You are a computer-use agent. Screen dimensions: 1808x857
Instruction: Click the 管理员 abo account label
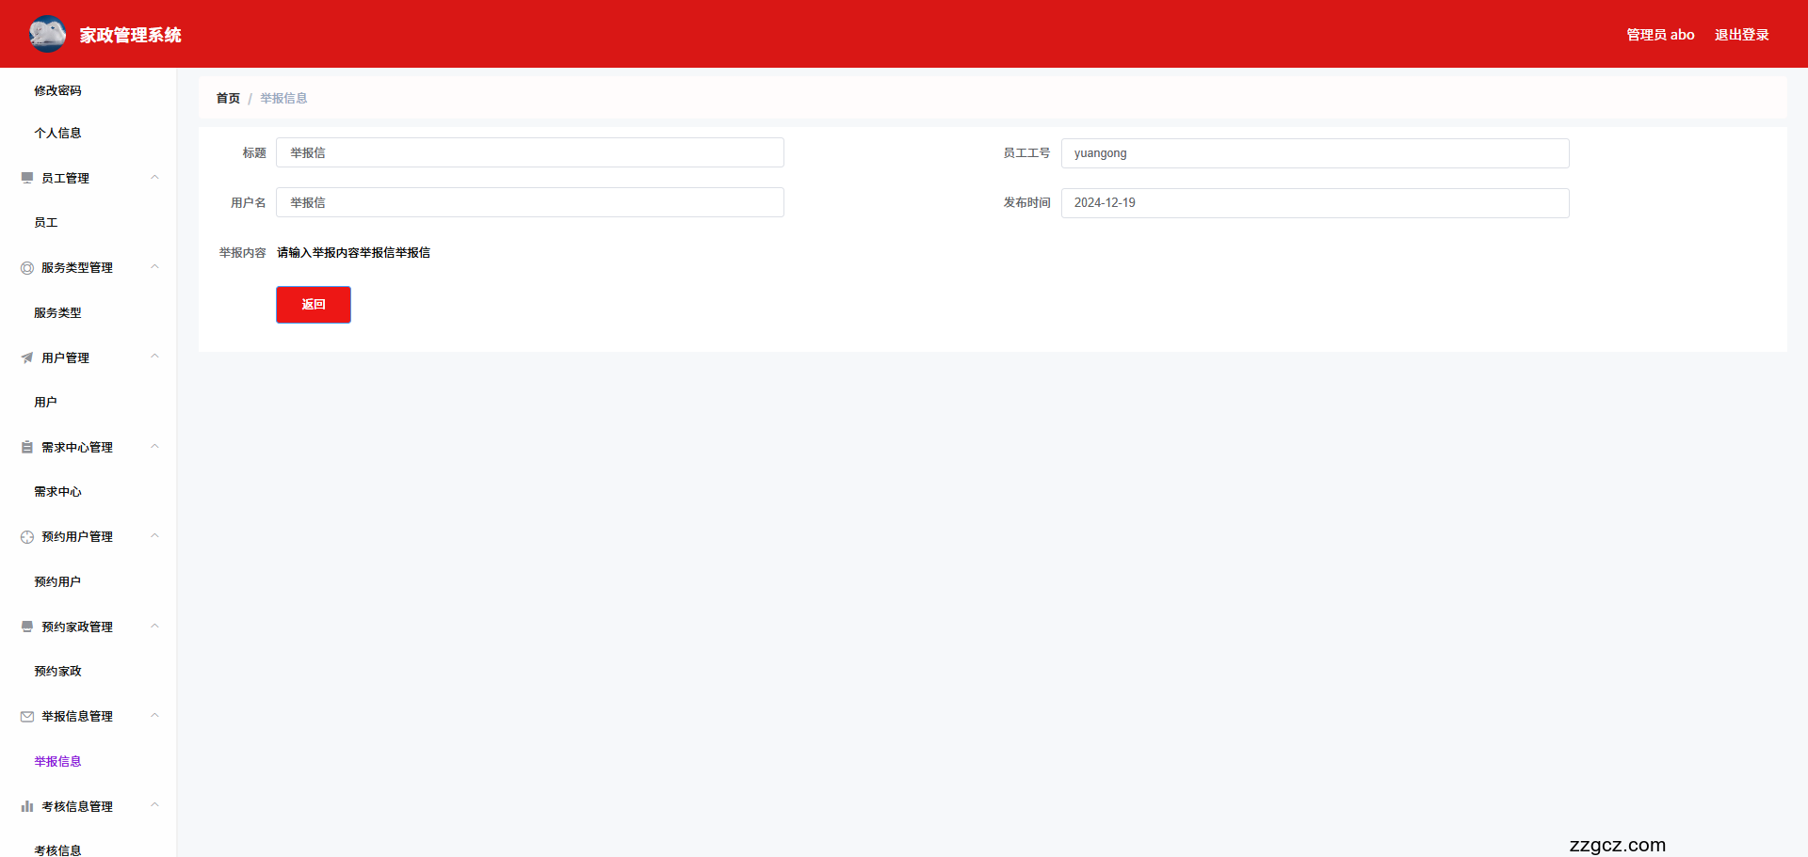click(x=1659, y=34)
